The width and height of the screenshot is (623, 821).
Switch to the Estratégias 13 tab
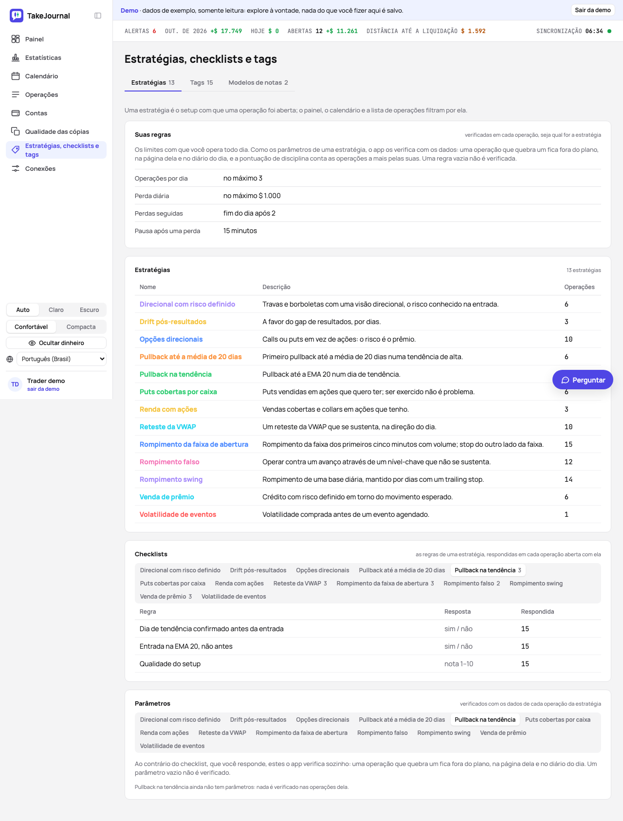tap(153, 83)
